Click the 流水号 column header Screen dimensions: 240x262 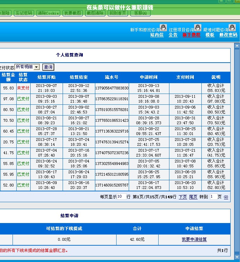point(112,77)
